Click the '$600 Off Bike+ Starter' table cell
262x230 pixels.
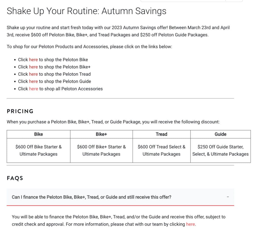click(x=101, y=150)
